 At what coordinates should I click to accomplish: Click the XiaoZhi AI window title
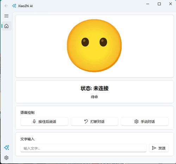(25, 6)
